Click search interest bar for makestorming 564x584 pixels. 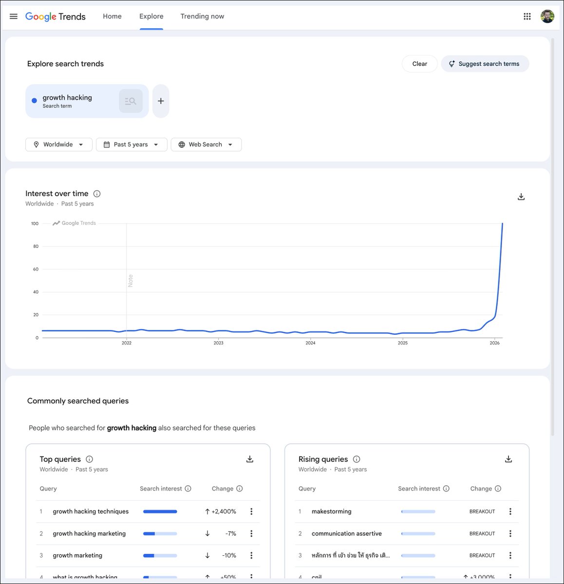click(418, 511)
